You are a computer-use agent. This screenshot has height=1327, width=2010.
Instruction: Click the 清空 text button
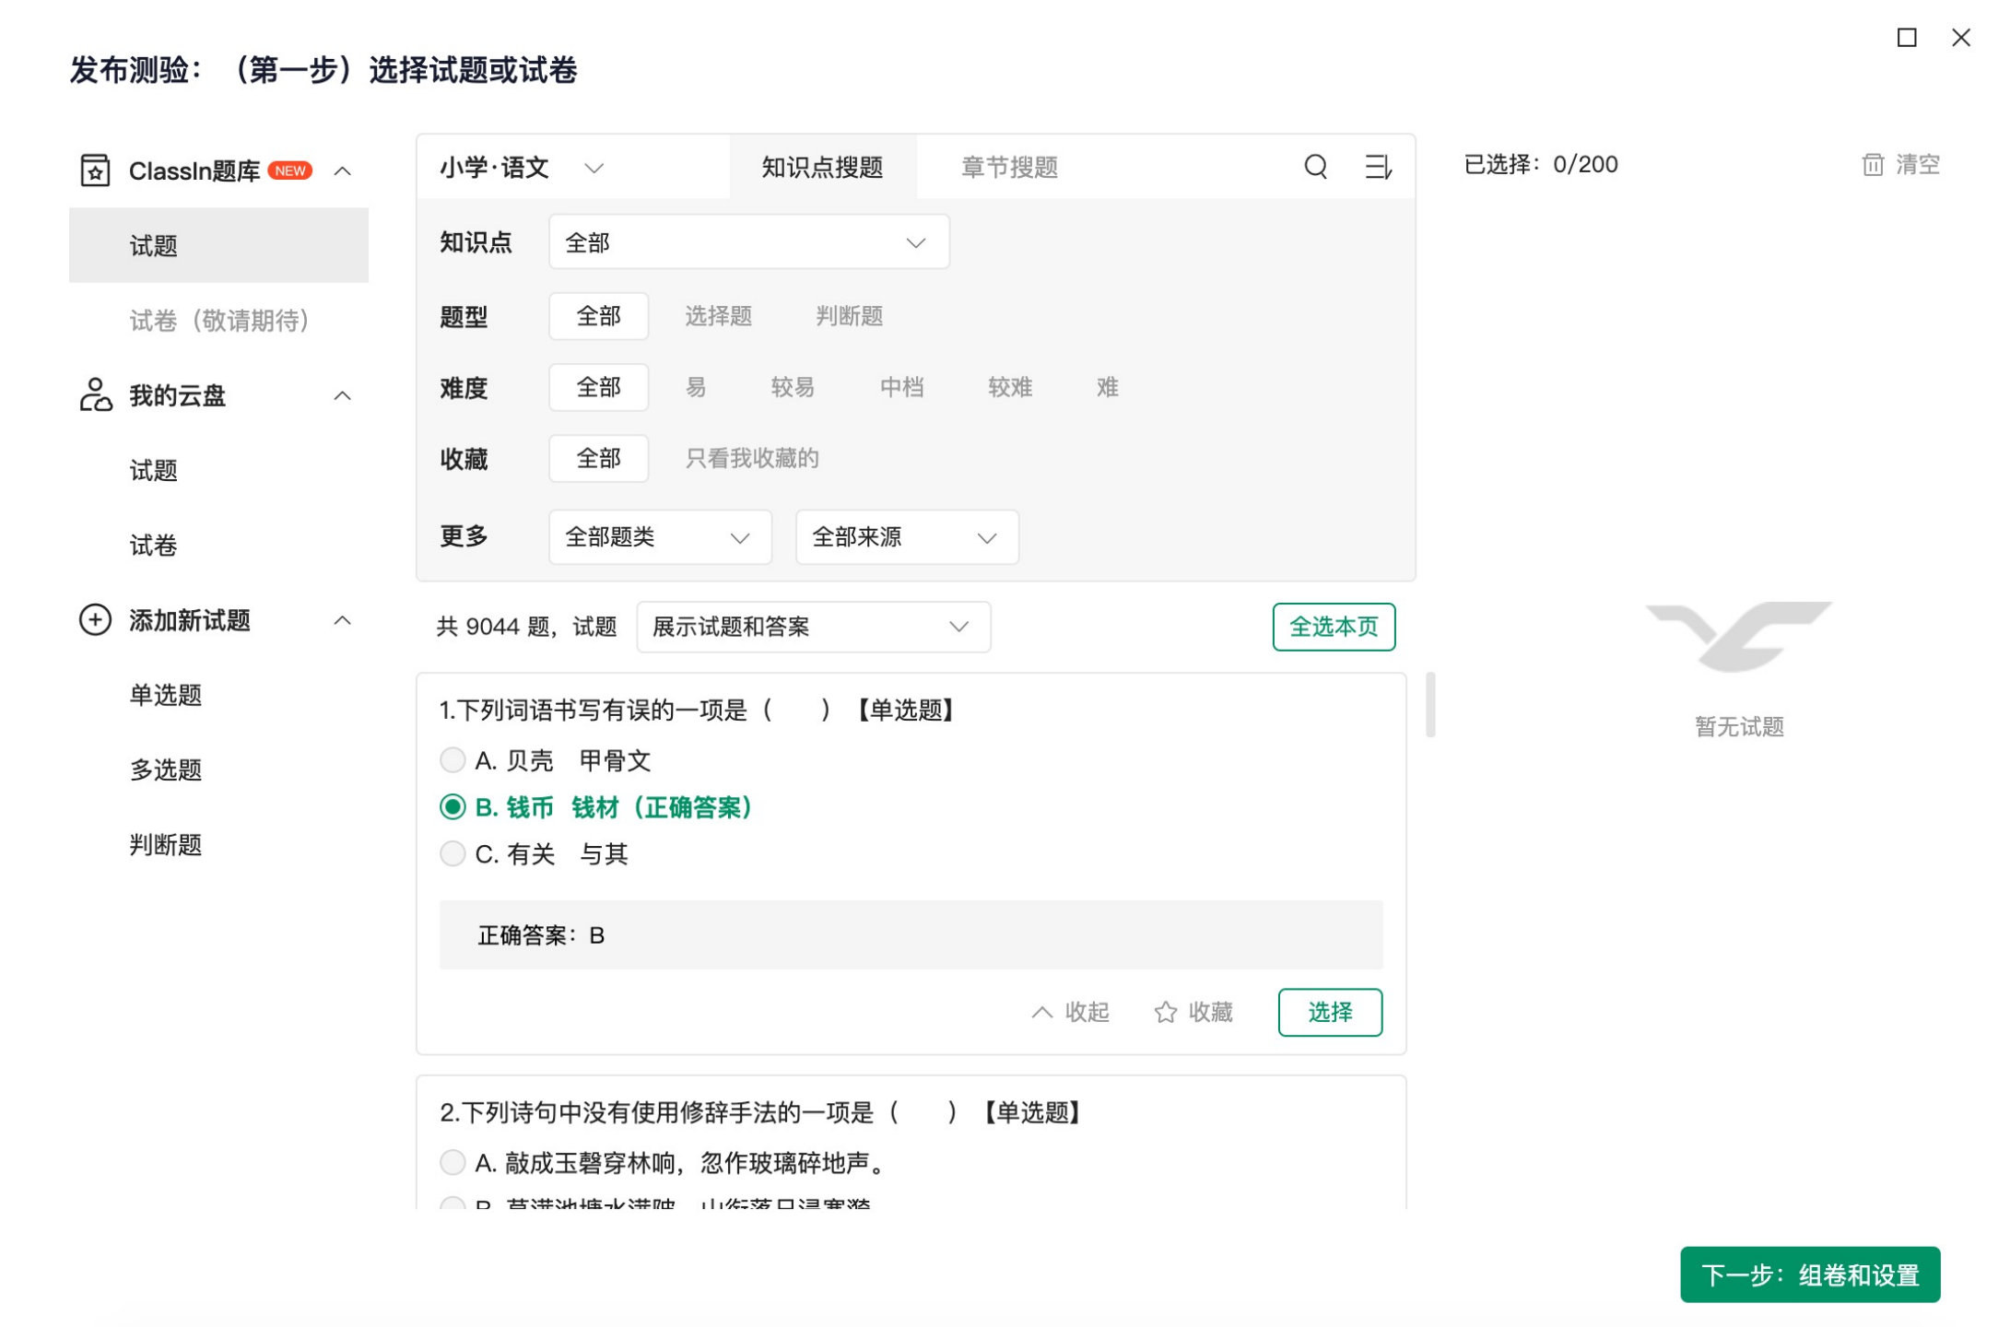point(1917,165)
